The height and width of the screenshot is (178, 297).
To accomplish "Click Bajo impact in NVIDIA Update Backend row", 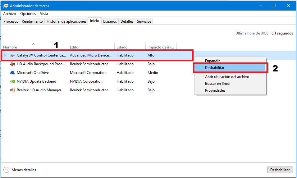I will pos(151,81).
